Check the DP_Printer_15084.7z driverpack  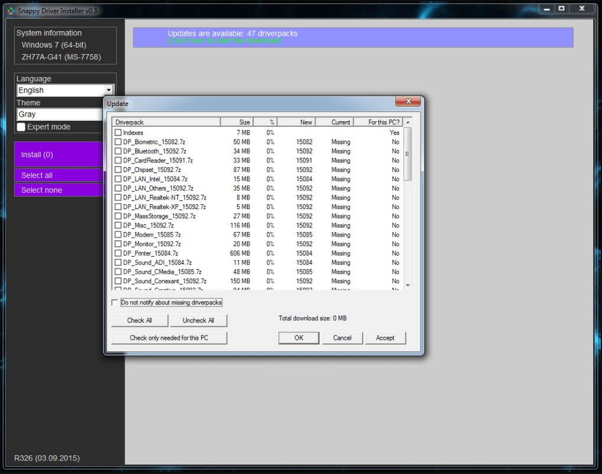(x=118, y=253)
